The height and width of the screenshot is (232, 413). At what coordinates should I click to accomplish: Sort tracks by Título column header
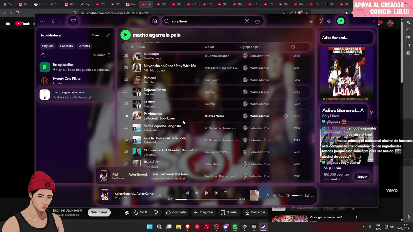click(x=141, y=47)
